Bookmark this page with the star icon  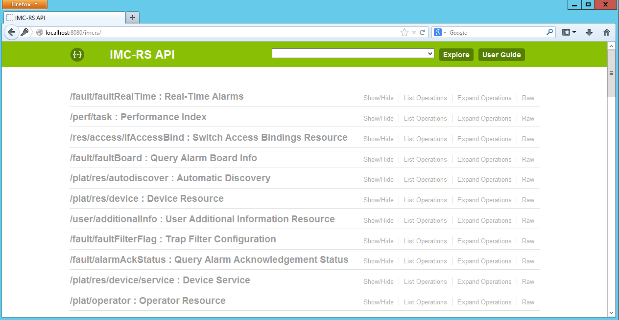point(404,32)
